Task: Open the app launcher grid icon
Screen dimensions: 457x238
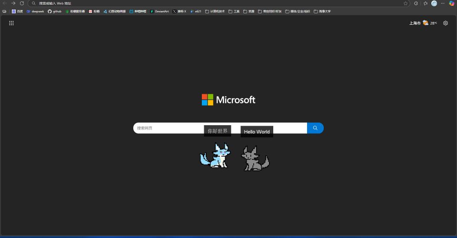Action: (x=11, y=23)
